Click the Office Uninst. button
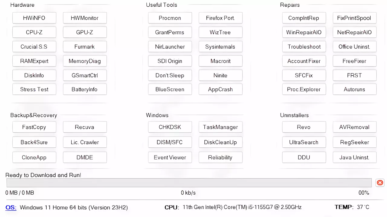Viewport: 387px width, 217px height. tap(354, 47)
